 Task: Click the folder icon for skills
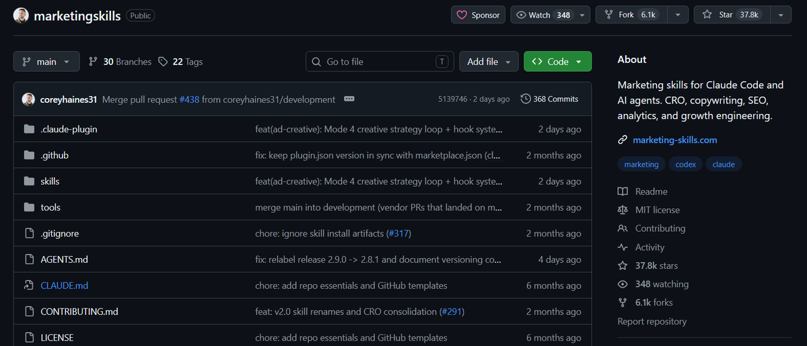pos(29,181)
